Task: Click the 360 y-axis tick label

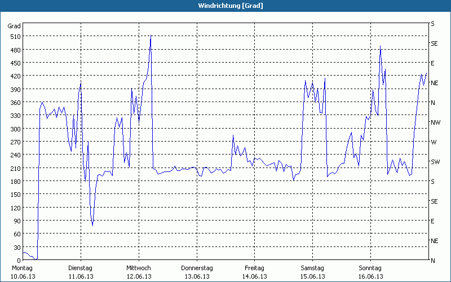Action: [15, 103]
